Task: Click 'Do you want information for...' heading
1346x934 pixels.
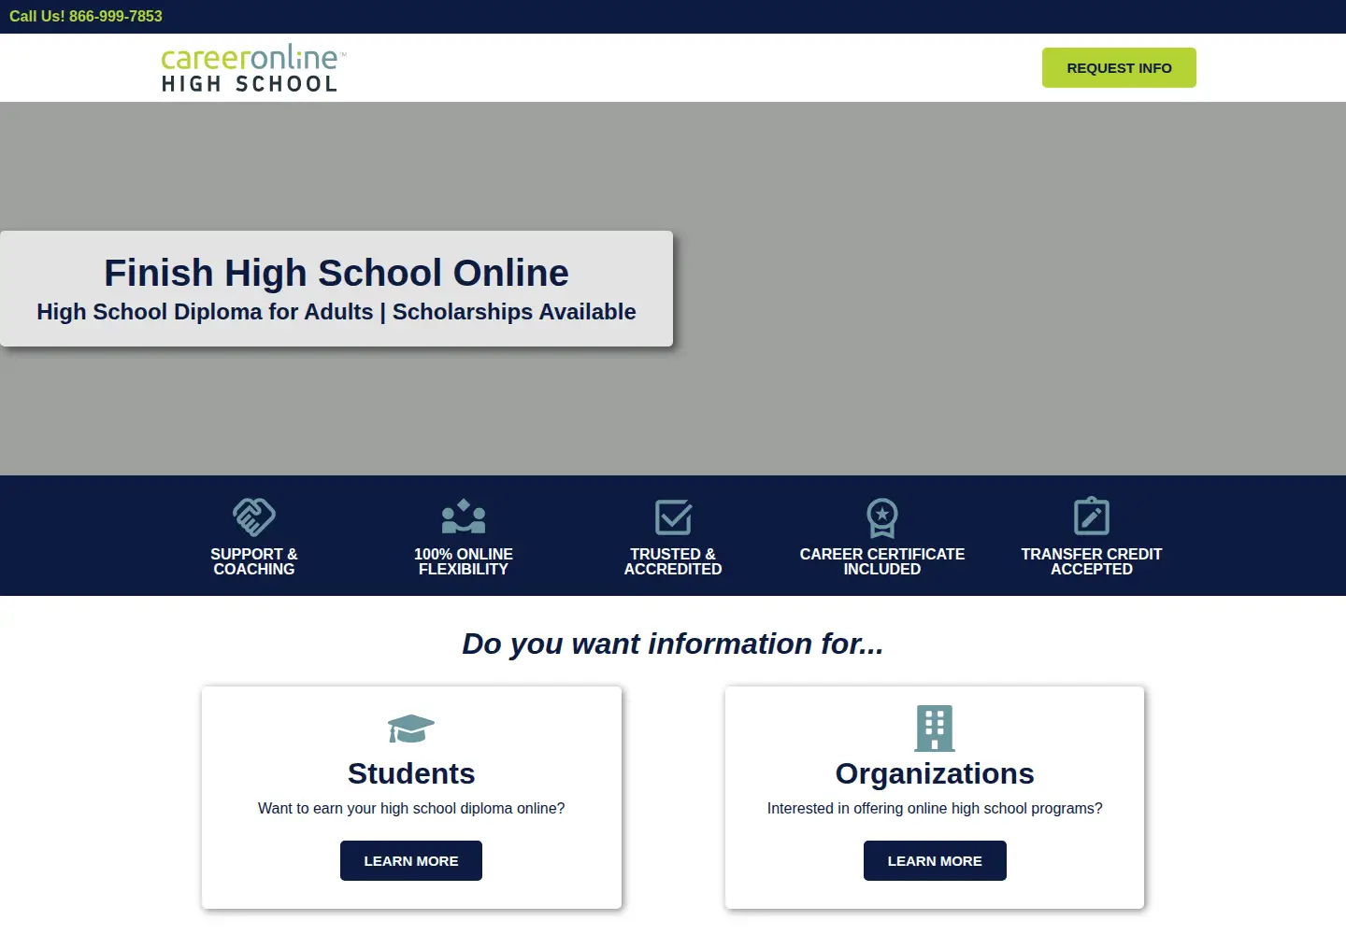Action: click(673, 644)
